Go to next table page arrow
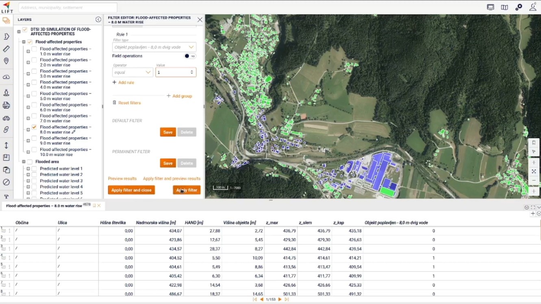Viewport: 541px width, 304px height. (x=280, y=300)
